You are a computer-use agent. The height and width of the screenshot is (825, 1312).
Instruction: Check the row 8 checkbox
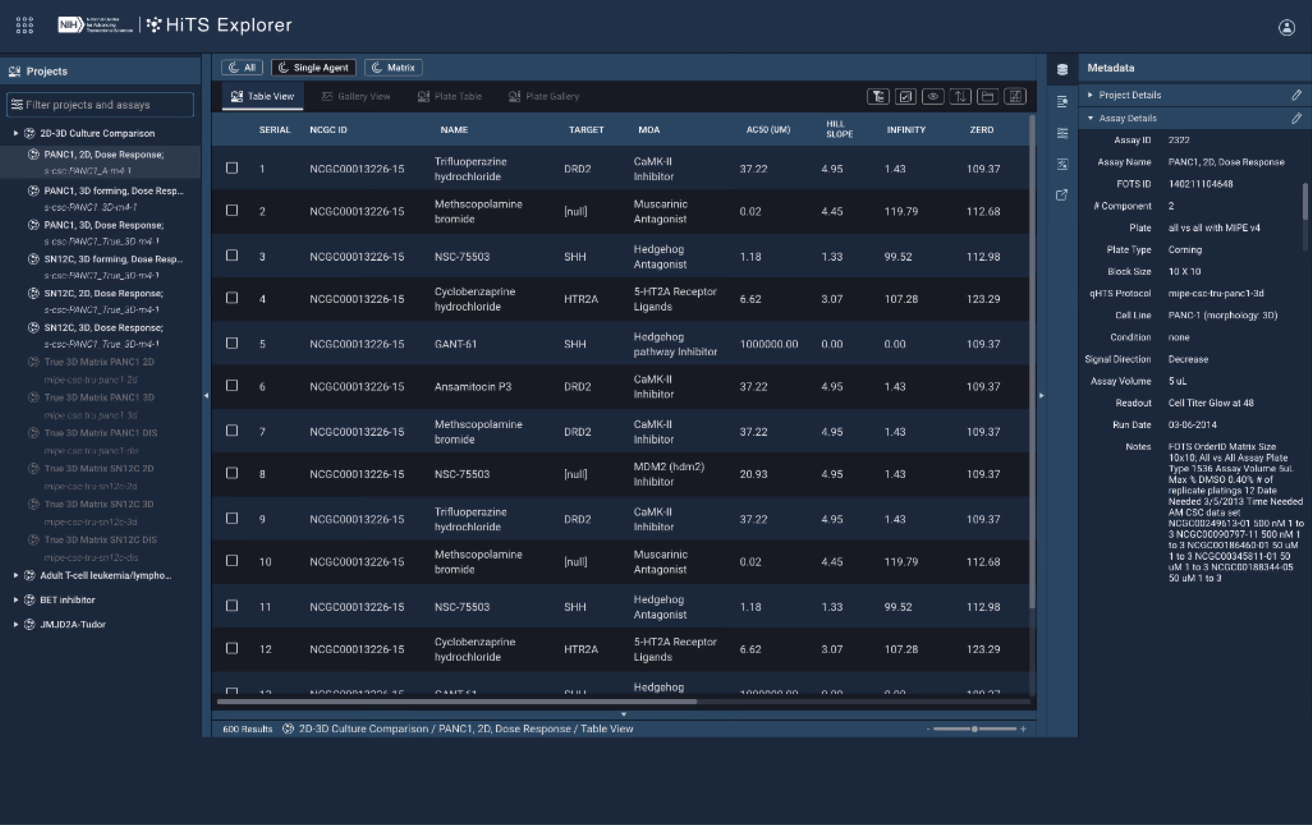[x=232, y=473]
